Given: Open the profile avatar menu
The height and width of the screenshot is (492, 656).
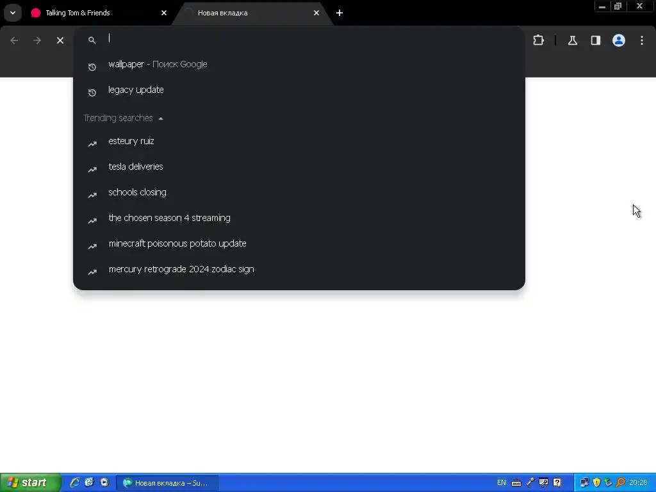Looking at the screenshot, I should click(x=619, y=40).
